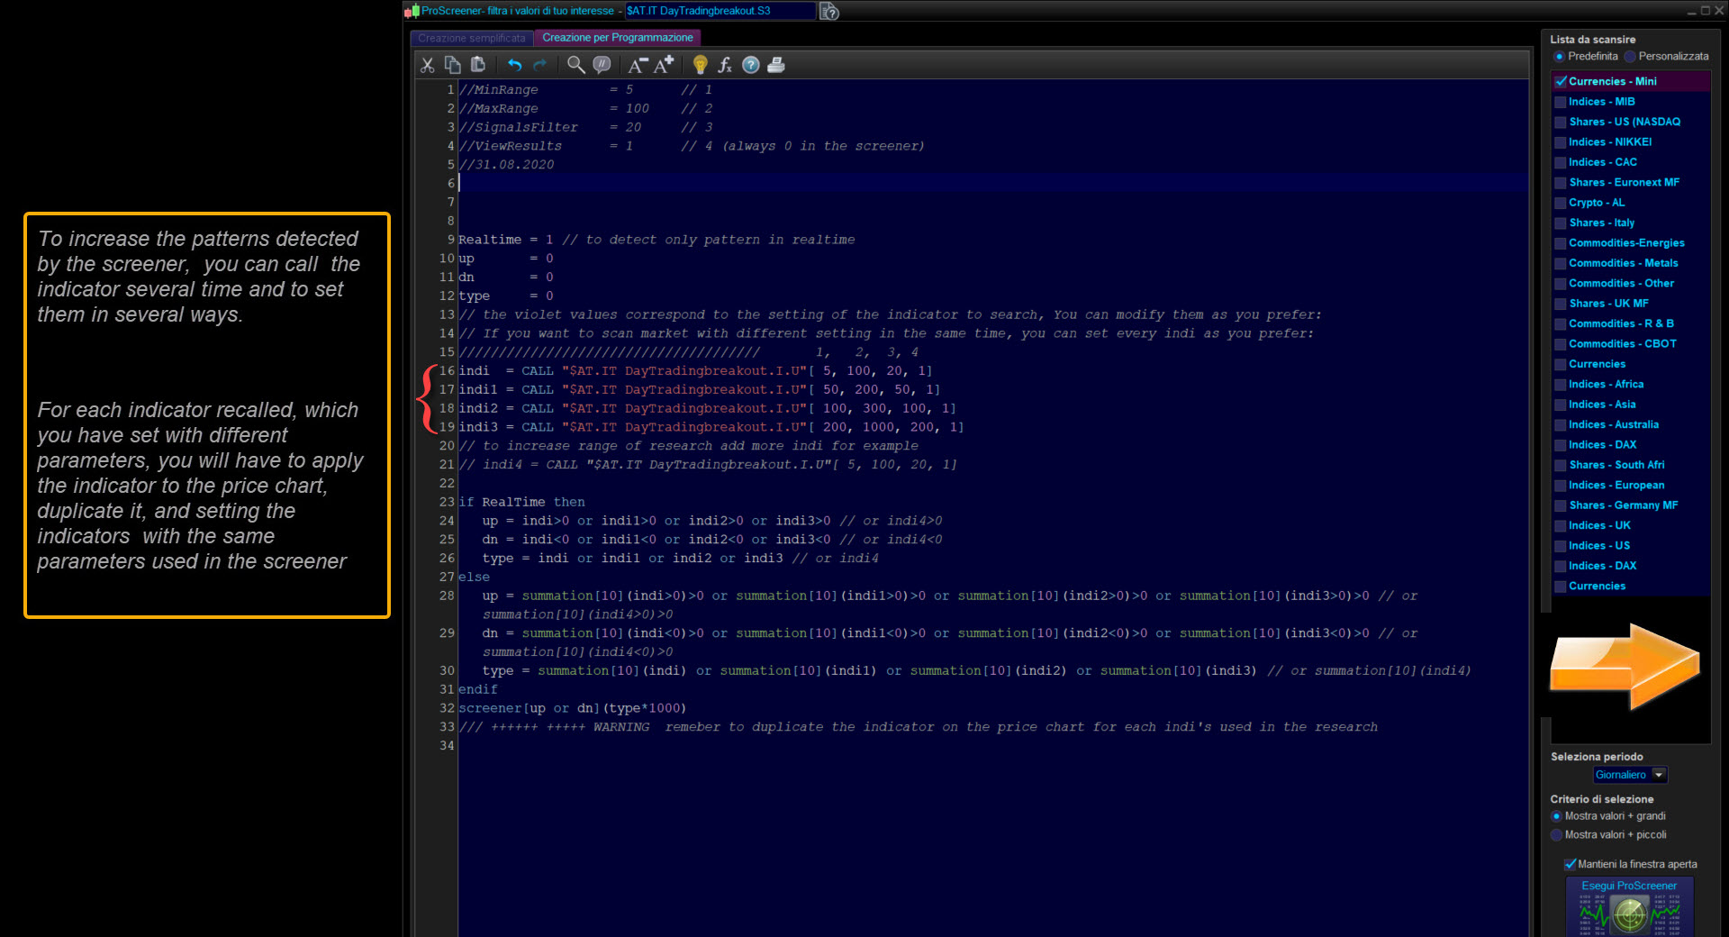Check the Shares - UK MF list
The height and width of the screenshot is (937, 1729).
click(1561, 304)
